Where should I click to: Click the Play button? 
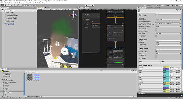click(86, 5)
